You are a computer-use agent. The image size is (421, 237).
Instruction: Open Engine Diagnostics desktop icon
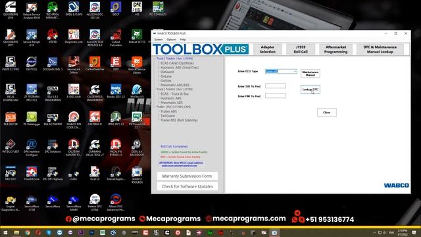click(x=11, y=202)
